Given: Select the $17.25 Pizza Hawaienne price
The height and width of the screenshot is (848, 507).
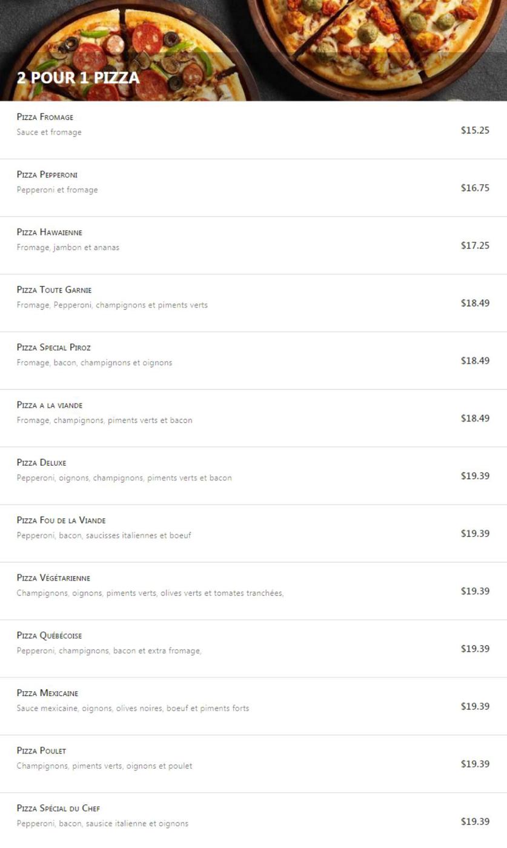Looking at the screenshot, I should tap(475, 245).
